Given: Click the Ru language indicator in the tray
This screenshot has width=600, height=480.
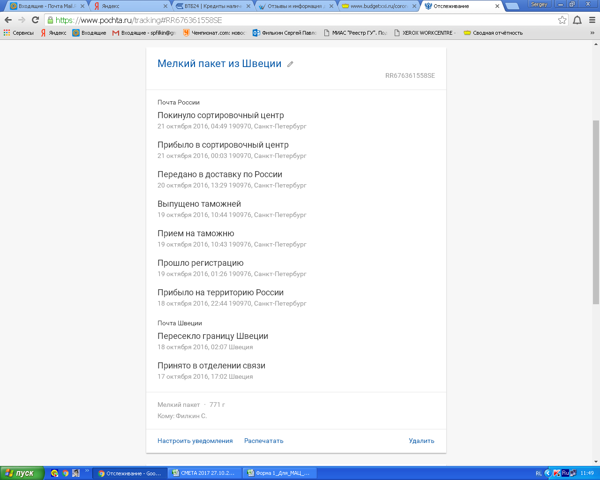Looking at the screenshot, I should pos(565,473).
